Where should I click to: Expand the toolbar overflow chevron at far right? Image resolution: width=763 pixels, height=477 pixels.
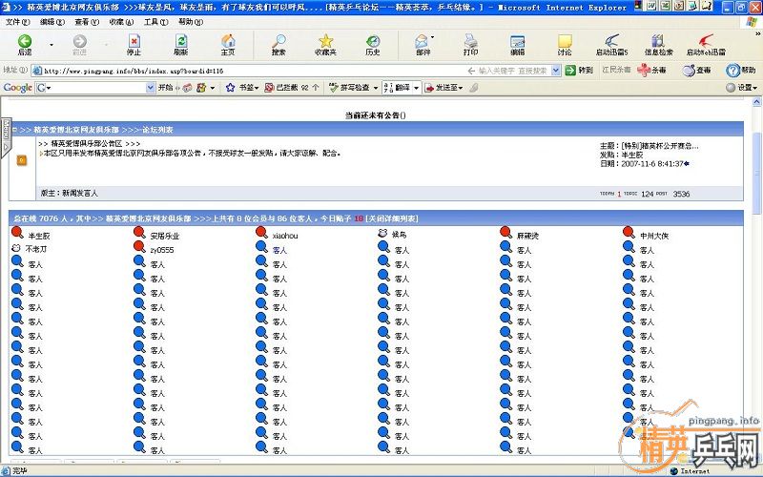(757, 33)
